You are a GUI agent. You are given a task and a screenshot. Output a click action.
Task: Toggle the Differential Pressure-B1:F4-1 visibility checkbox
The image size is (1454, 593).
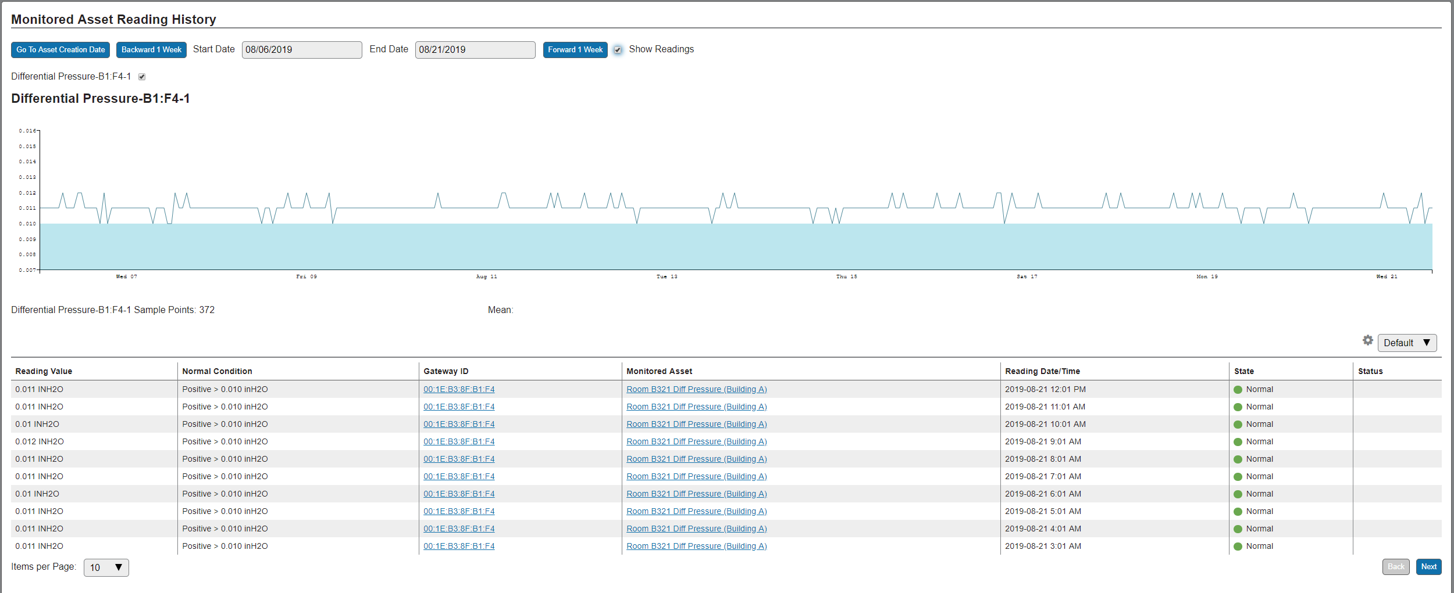(142, 76)
